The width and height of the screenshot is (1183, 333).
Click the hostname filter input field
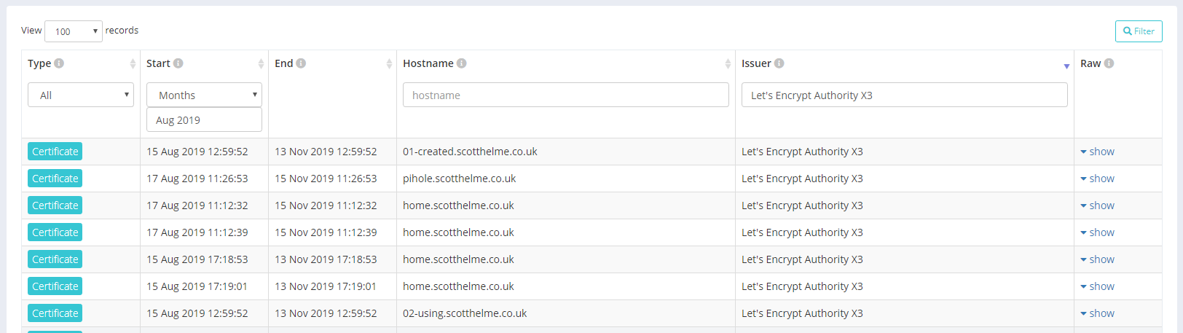click(565, 95)
